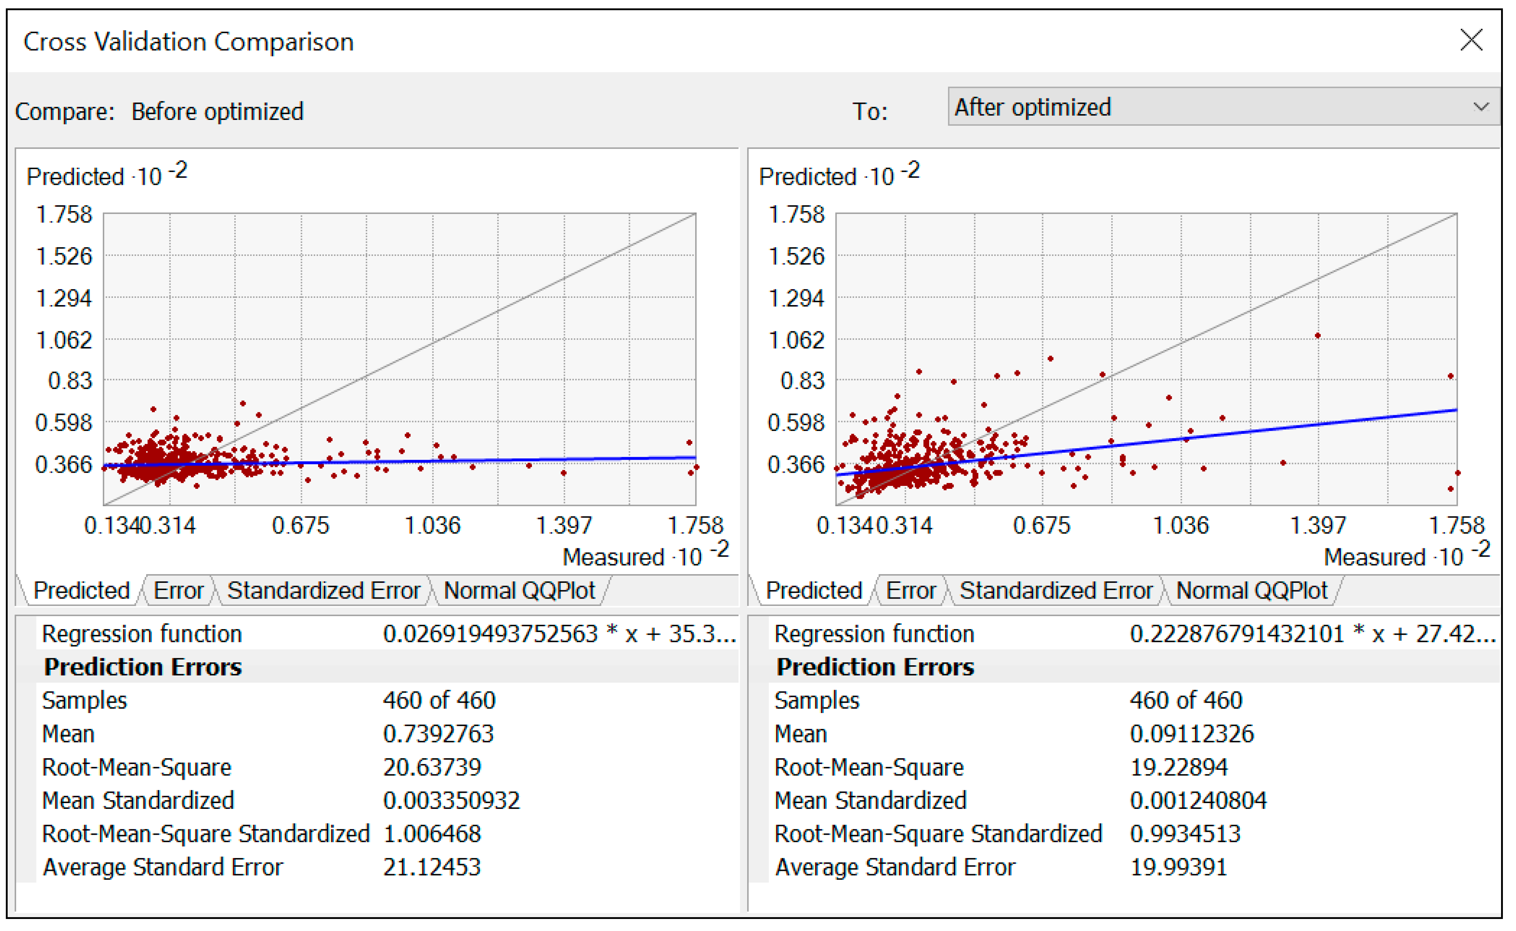Screen dimensions: 1516x931
Task: Click the left Prediction Errors header
Action: coord(143,667)
